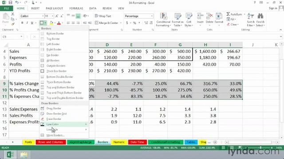Click the Format Painter brush icon
This screenshot has width=284, height=159.
[12, 24]
